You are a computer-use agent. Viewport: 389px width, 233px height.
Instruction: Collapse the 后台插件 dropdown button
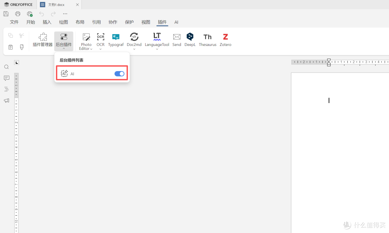pyautogui.click(x=64, y=41)
